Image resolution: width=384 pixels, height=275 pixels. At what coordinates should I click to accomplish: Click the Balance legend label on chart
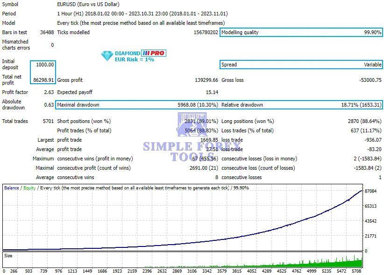click(x=12, y=188)
